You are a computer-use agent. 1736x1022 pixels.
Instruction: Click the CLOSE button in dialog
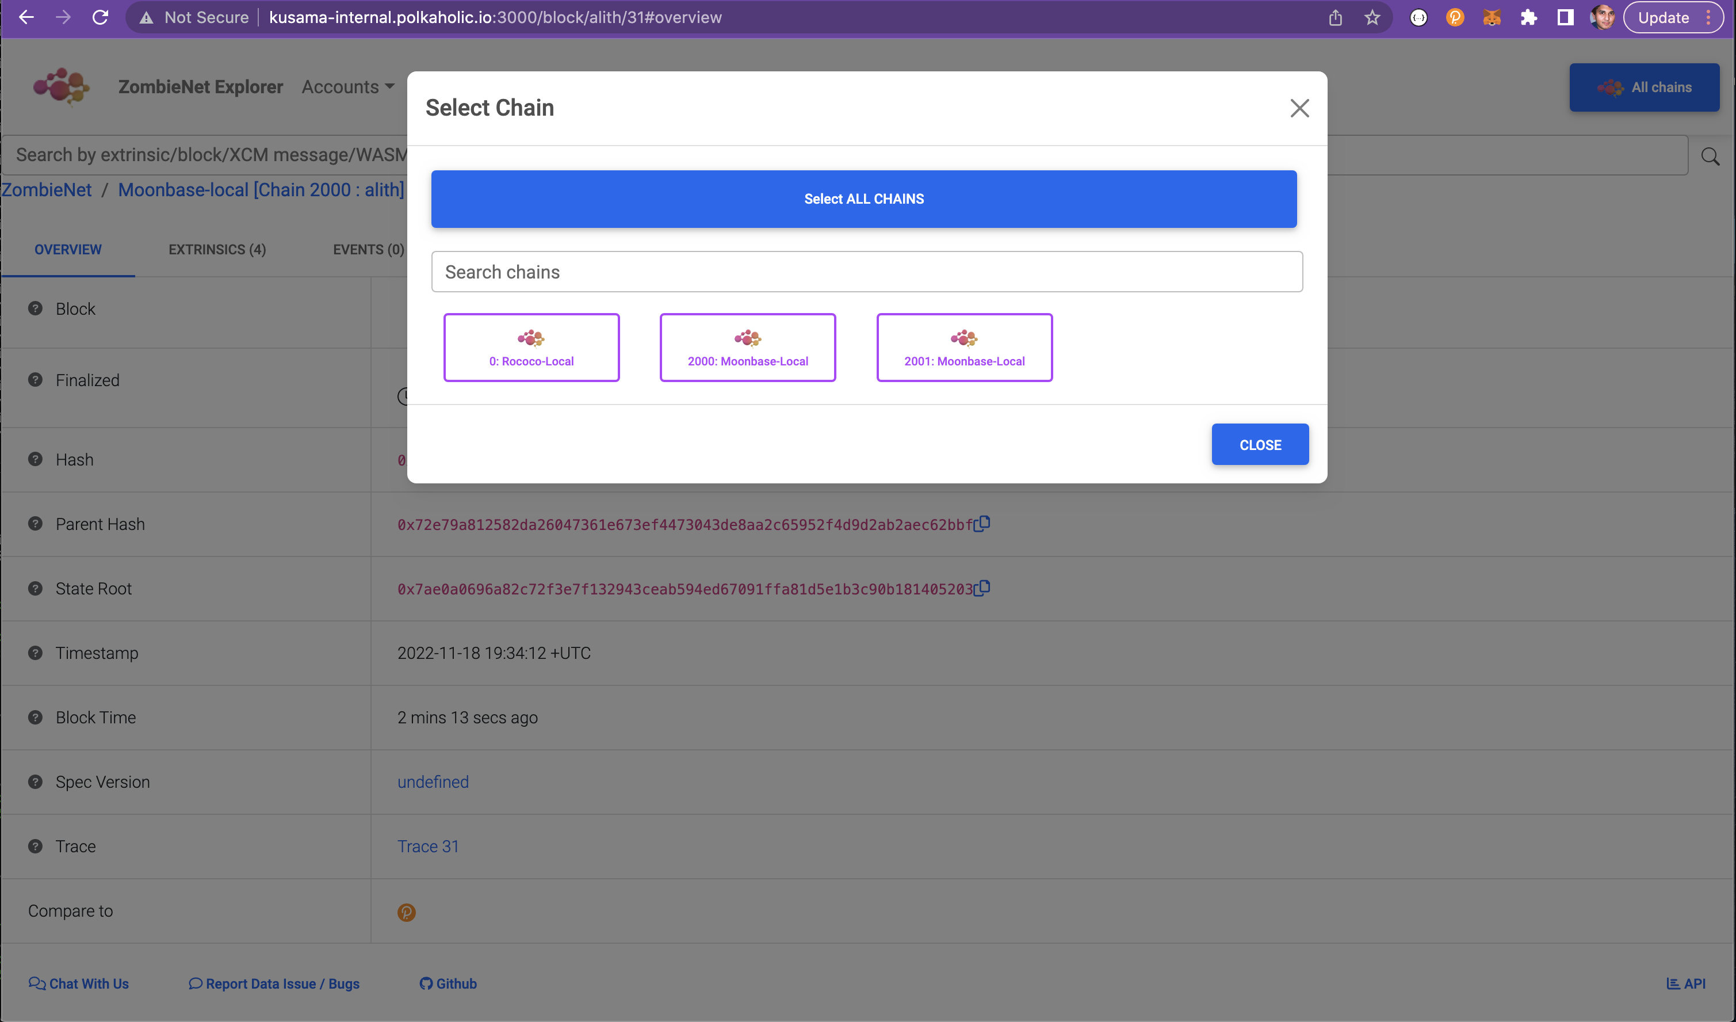pos(1261,444)
